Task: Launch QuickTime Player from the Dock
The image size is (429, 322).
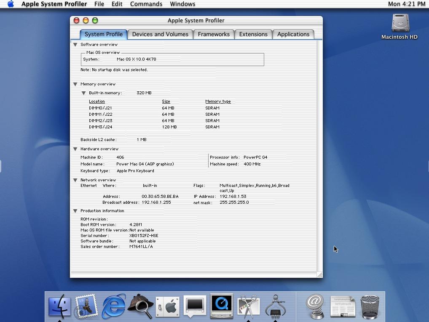Action: (x=222, y=306)
